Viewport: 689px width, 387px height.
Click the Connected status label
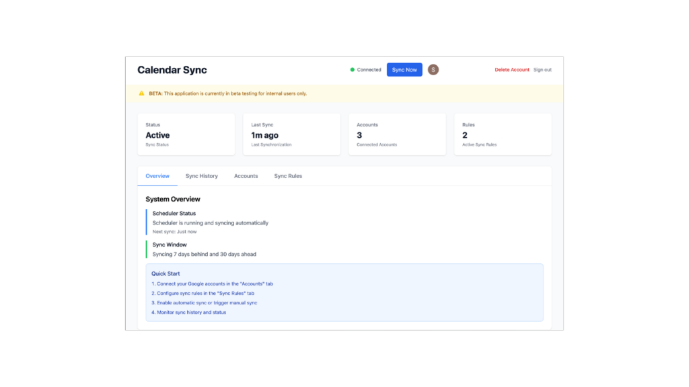[x=369, y=70]
